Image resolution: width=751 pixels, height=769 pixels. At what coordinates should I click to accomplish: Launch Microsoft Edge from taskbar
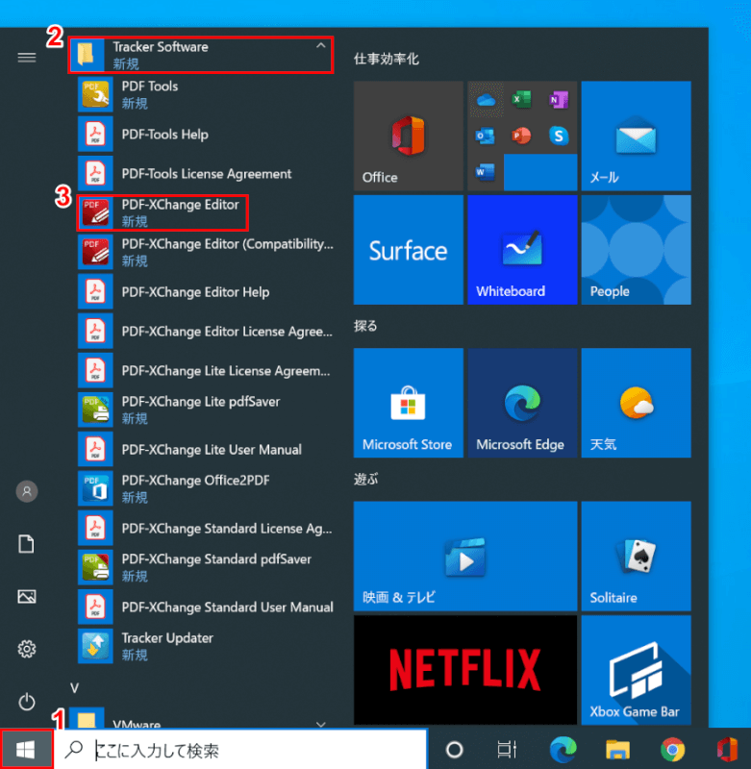click(x=563, y=750)
